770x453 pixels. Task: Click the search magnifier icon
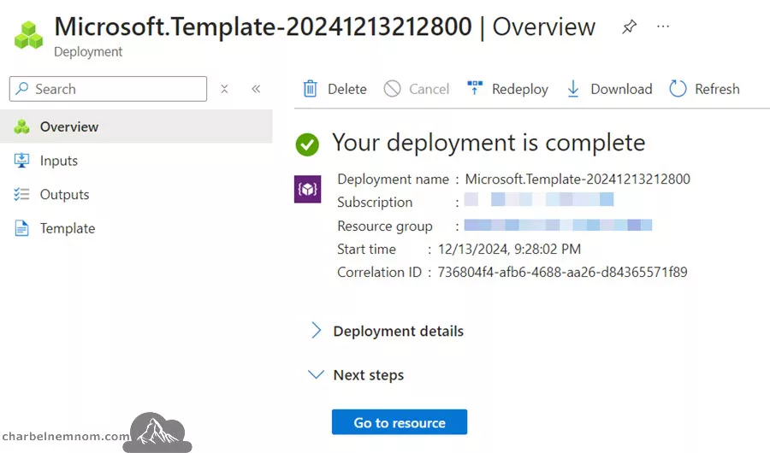(x=22, y=88)
